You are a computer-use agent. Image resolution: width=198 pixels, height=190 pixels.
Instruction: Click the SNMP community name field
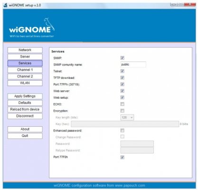point(133,65)
